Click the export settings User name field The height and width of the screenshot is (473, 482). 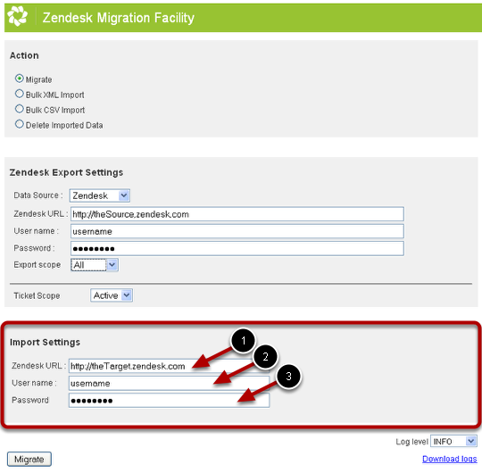237,231
